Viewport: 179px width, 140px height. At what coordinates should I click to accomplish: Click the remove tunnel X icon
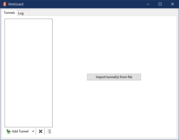[x=40, y=131]
